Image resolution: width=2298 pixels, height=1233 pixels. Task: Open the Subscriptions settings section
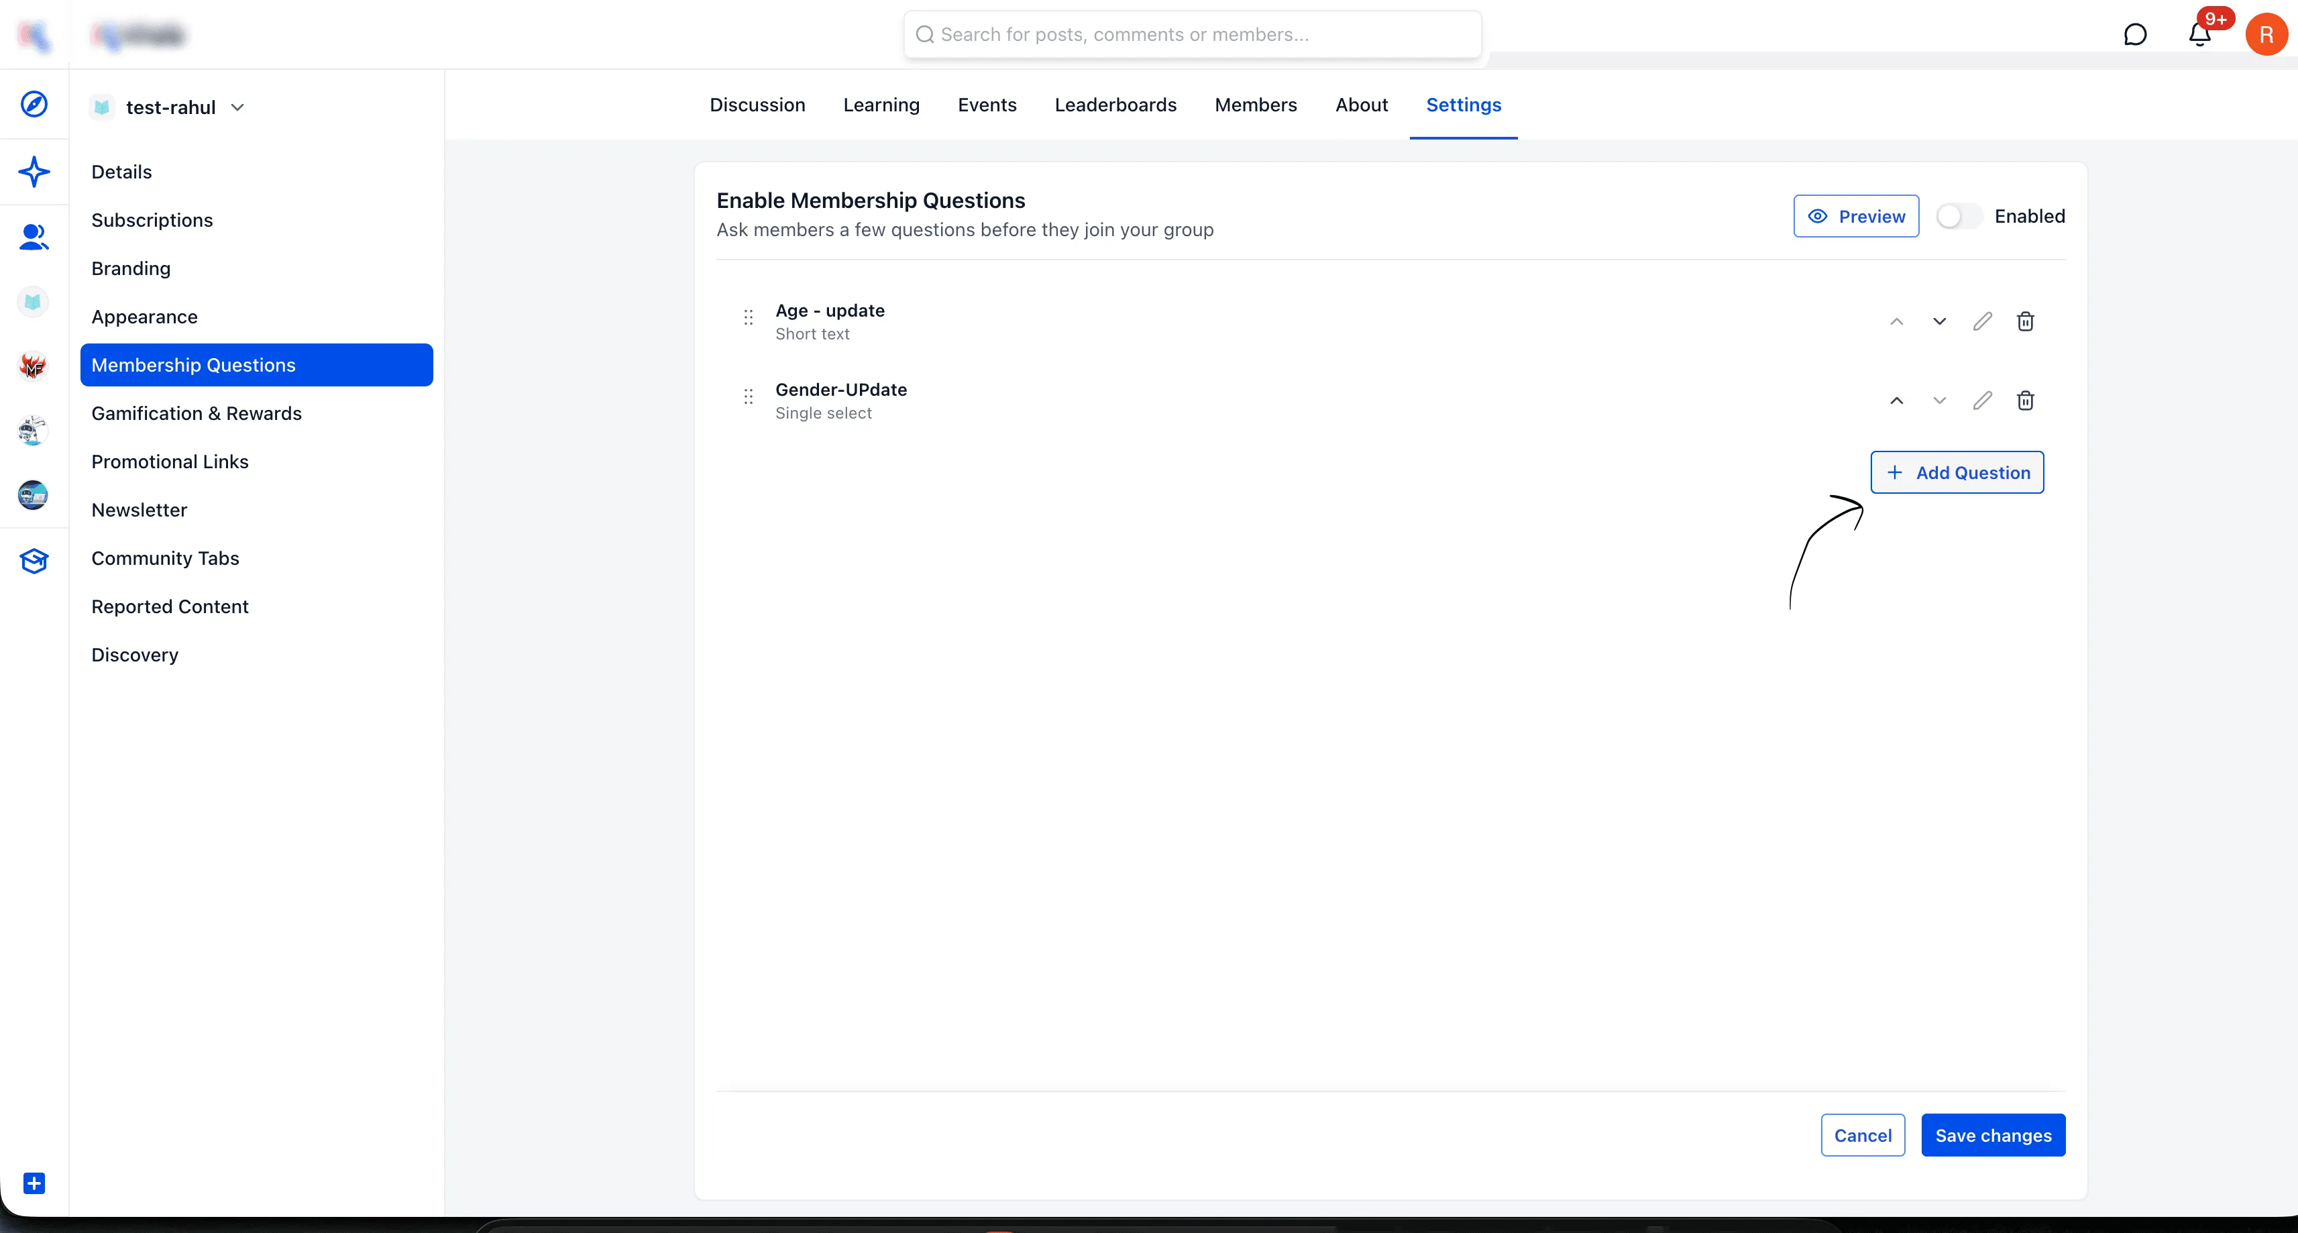(x=257, y=219)
